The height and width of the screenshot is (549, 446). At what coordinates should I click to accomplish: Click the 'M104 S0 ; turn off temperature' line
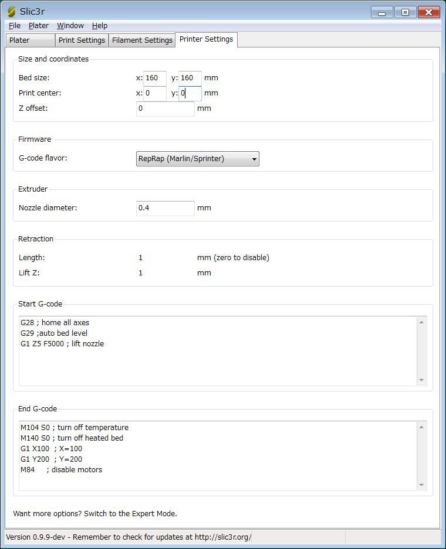75,428
